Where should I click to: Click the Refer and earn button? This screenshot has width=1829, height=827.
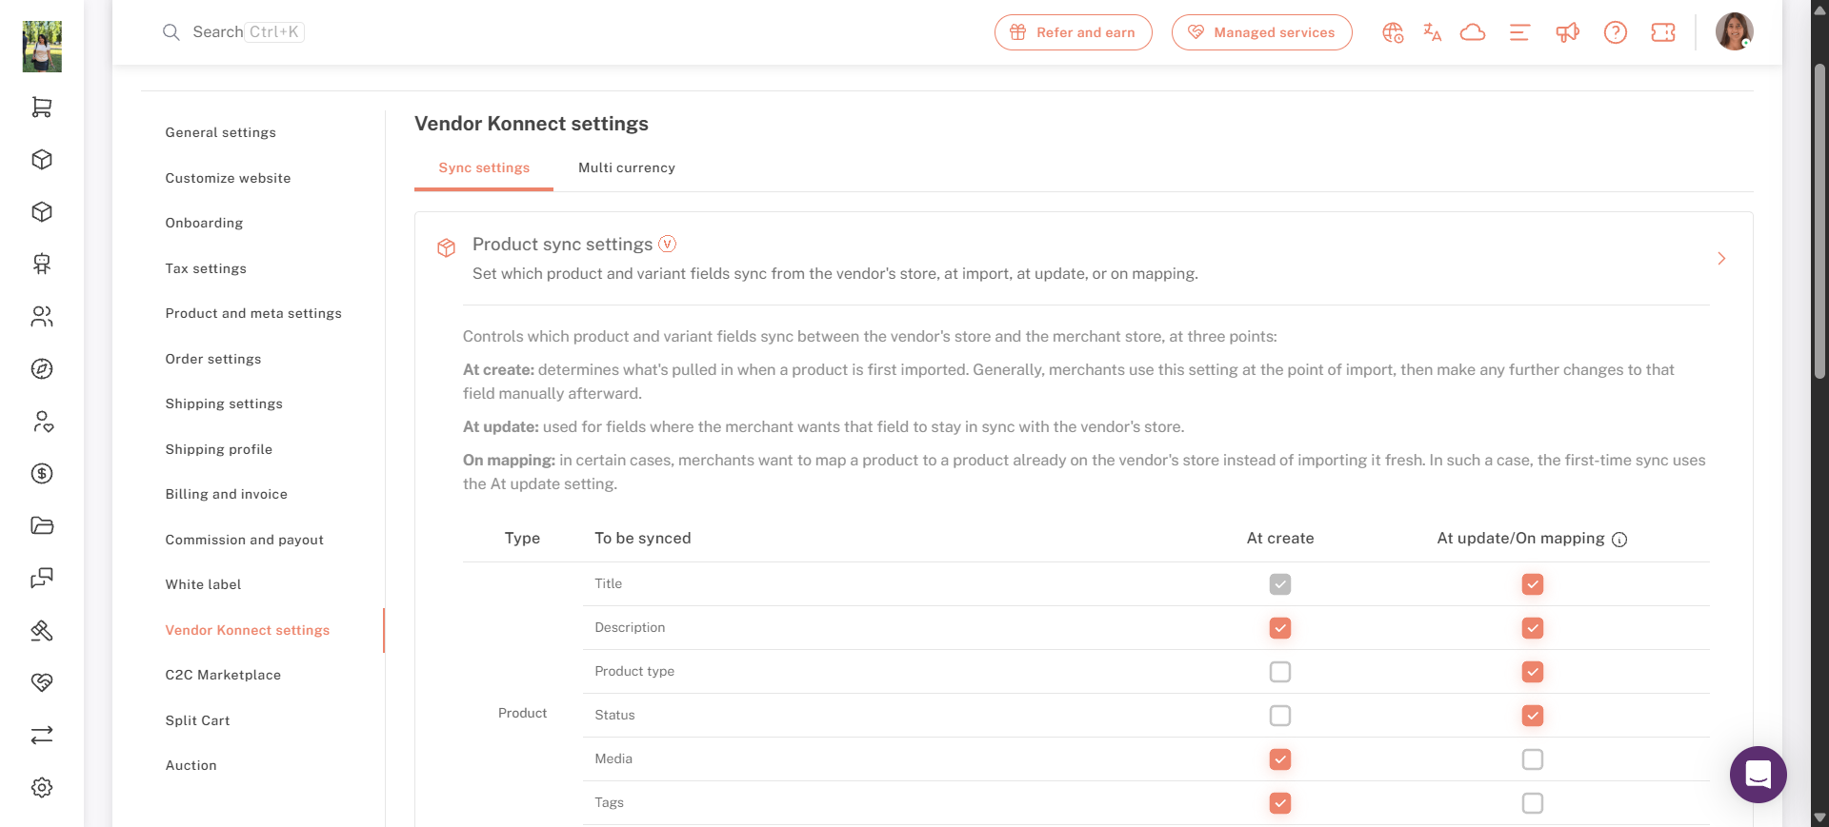[1074, 32]
